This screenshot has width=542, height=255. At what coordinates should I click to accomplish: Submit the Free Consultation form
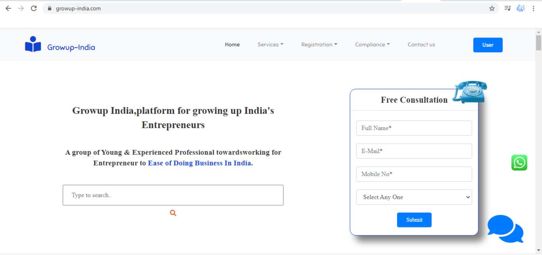[x=414, y=220]
